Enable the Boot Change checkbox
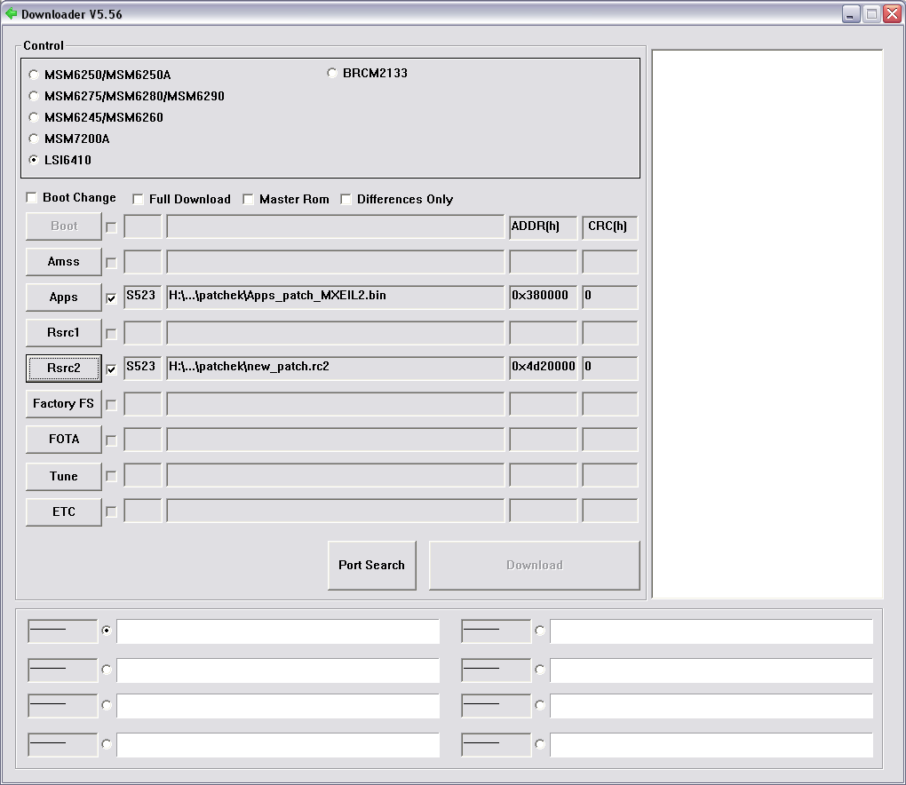Viewport: 906px width, 785px height. pyautogui.click(x=32, y=198)
